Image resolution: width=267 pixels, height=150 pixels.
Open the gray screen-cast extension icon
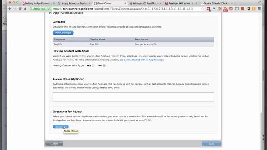point(237,9)
